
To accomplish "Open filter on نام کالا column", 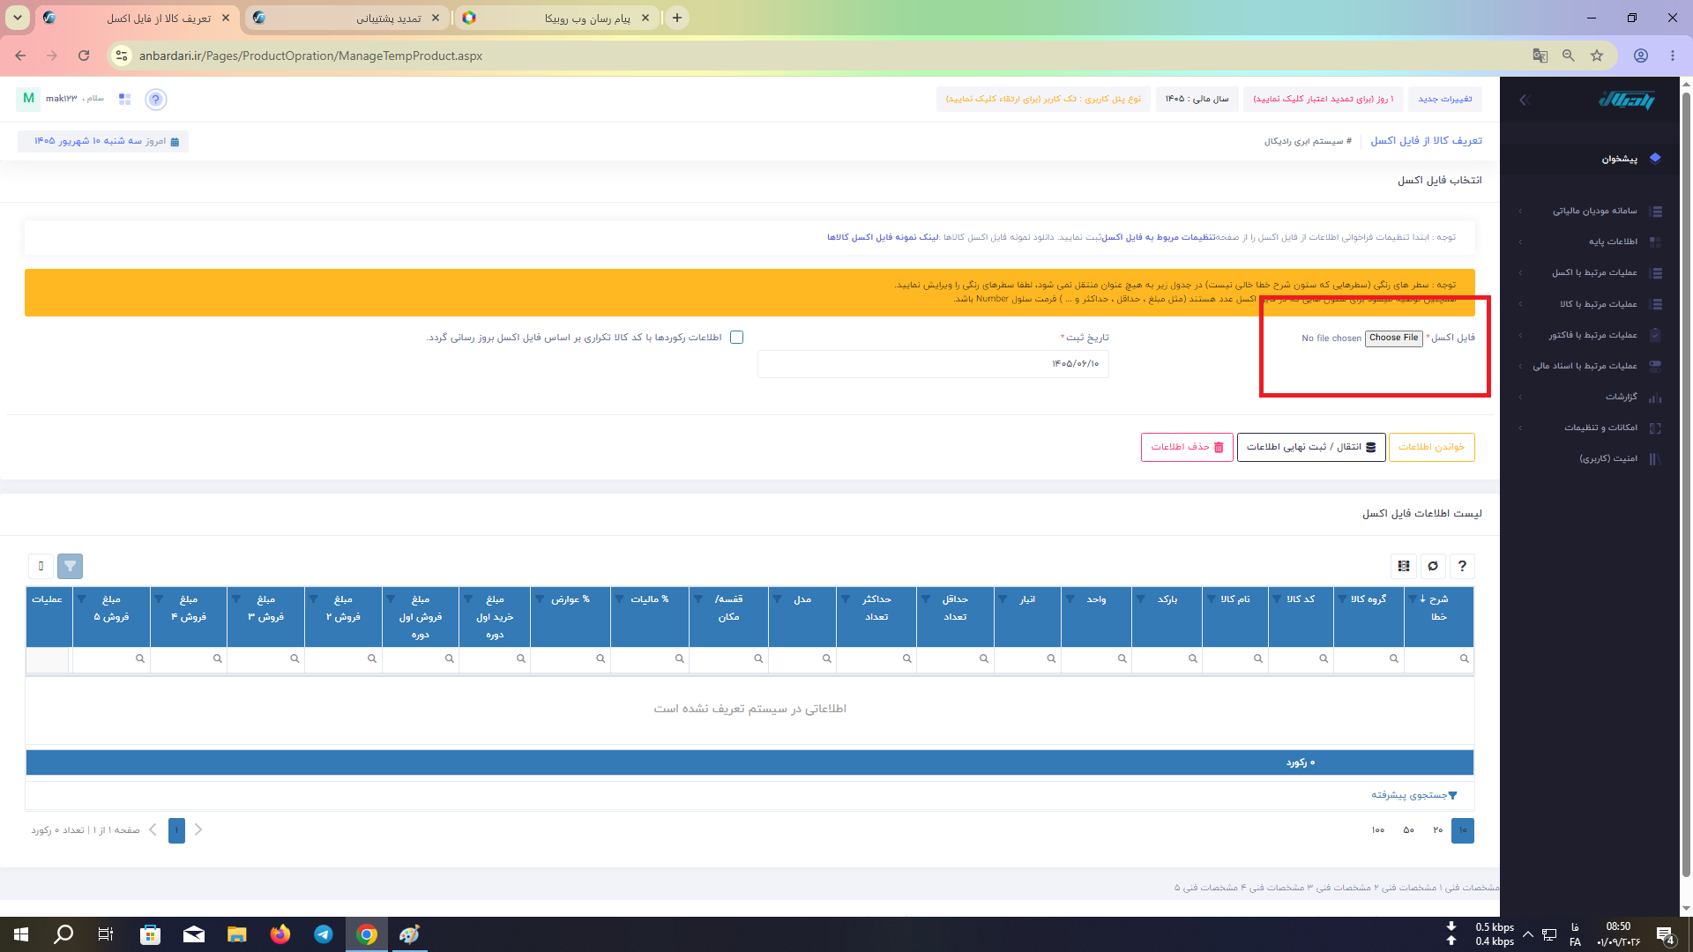I will (1211, 599).
